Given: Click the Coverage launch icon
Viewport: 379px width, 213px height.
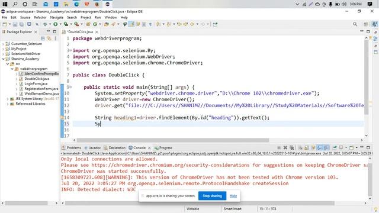Looking at the screenshot, I should click(66, 24).
